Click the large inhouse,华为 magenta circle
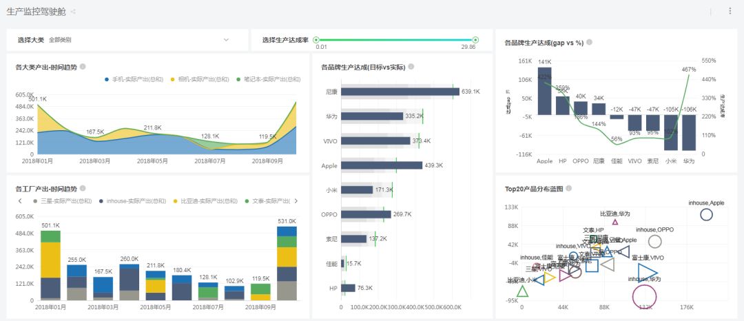744x321 pixels. pos(644,296)
